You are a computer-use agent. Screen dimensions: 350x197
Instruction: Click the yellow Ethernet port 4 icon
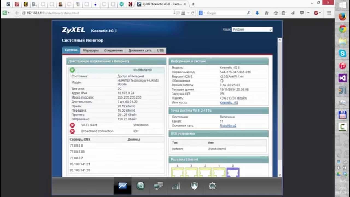click(x=177, y=172)
